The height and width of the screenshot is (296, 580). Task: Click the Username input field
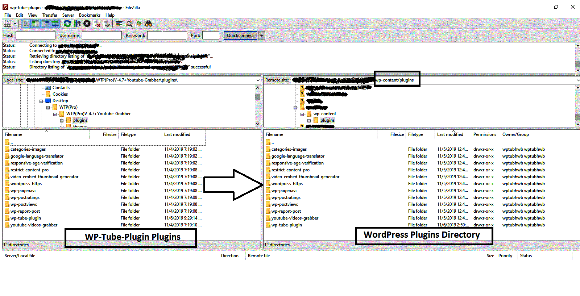[102, 35]
